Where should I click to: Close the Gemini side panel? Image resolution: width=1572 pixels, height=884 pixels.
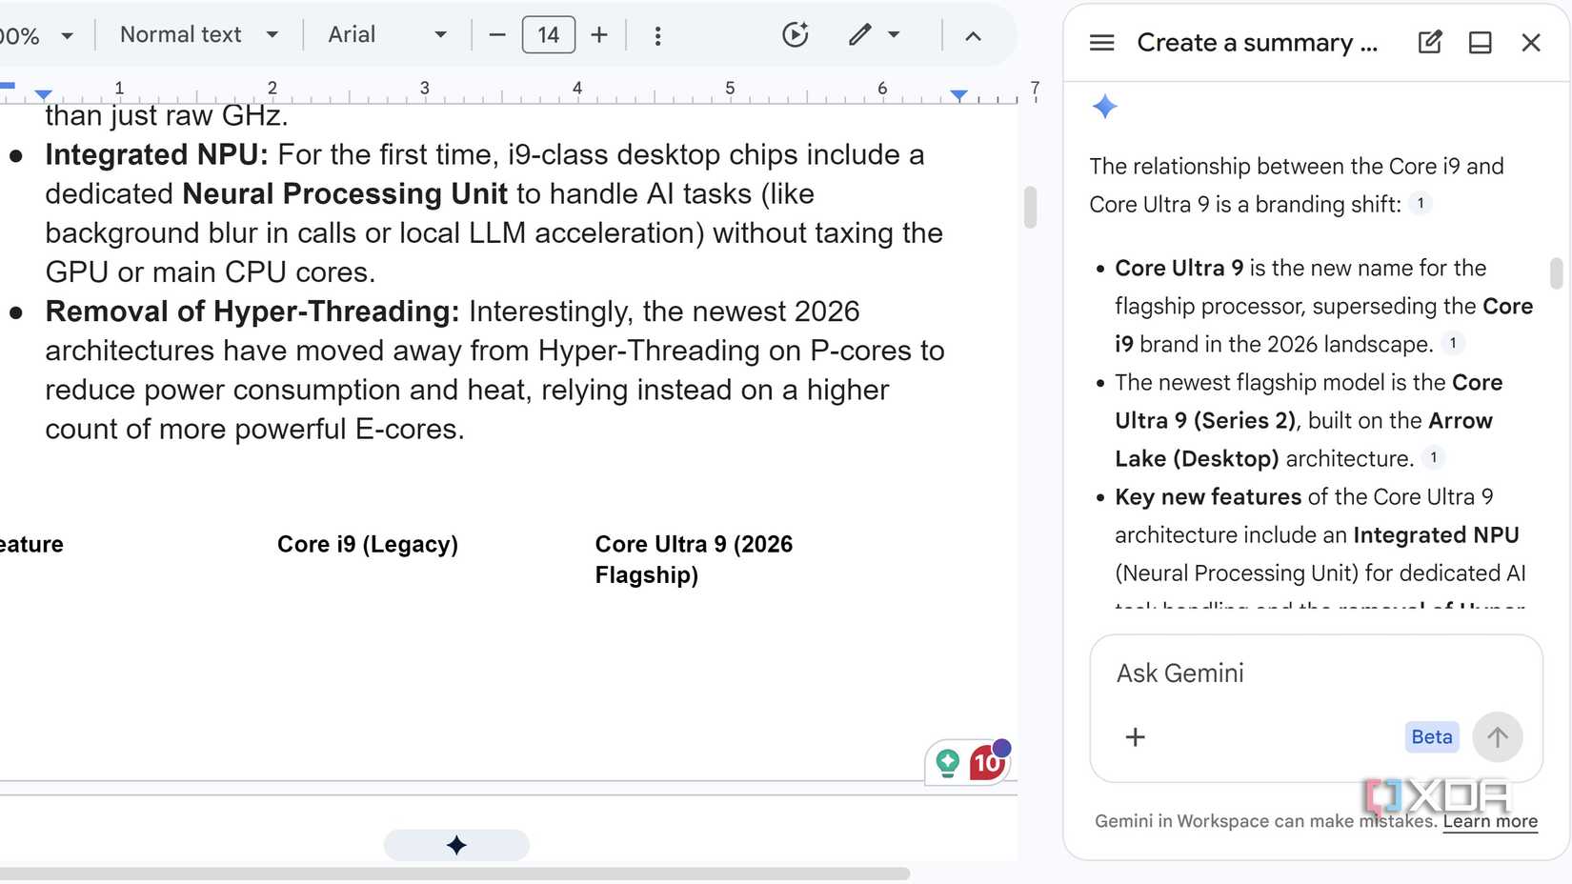pos(1530,43)
